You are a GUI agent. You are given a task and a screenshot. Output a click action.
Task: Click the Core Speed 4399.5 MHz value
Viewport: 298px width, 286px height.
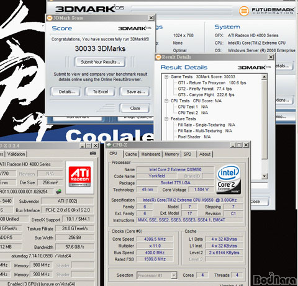(155, 239)
